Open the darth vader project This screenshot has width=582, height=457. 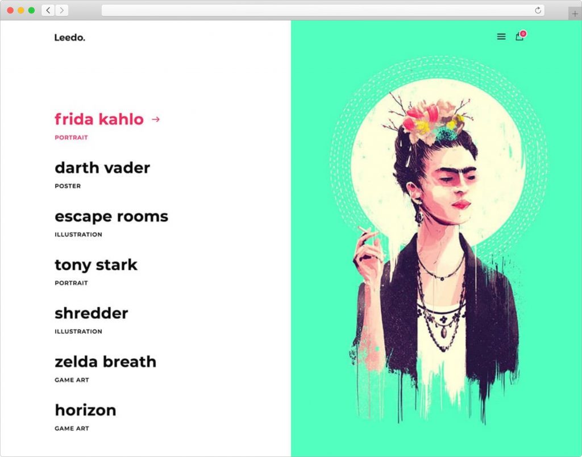coord(102,168)
